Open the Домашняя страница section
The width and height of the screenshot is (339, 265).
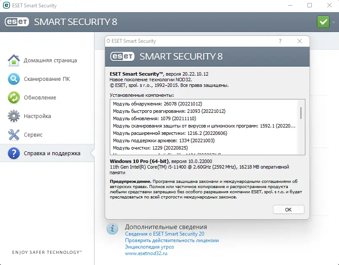point(50,60)
